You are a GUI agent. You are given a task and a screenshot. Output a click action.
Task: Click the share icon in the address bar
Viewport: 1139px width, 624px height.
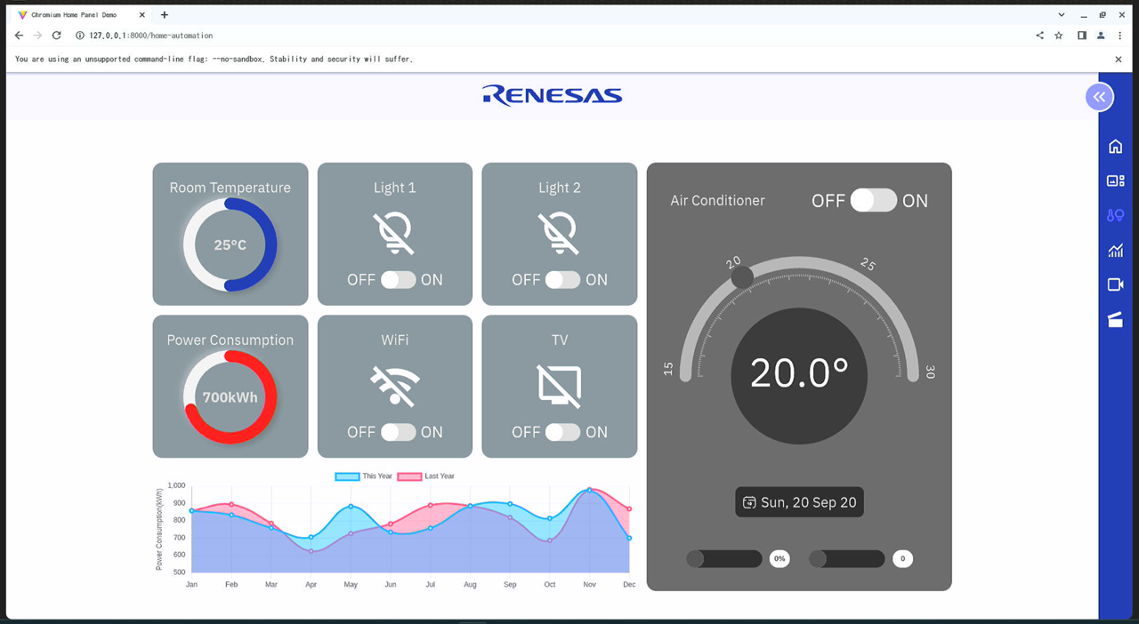1039,36
